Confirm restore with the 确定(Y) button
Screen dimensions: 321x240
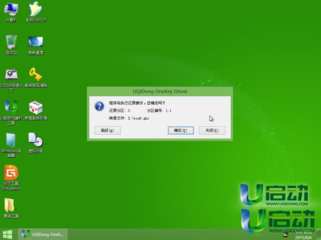click(x=181, y=130)
